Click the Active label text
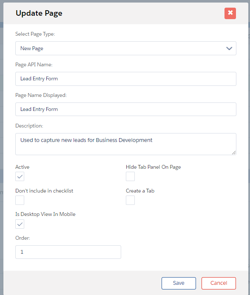 coord(23,167)
